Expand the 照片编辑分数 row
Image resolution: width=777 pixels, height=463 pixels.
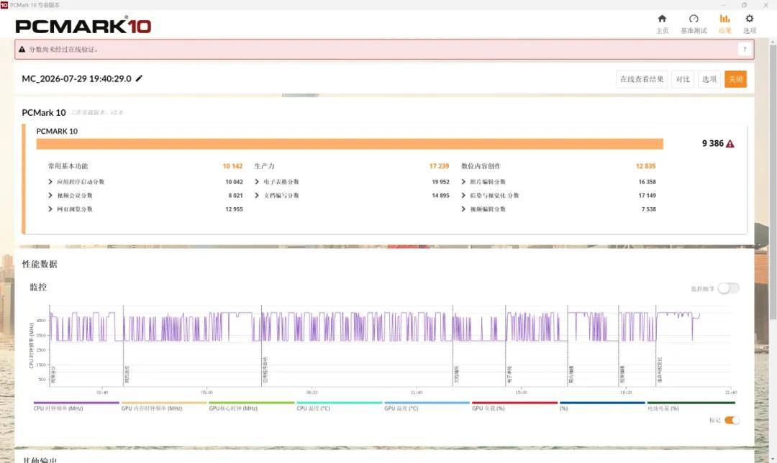(x=463, y=182)
